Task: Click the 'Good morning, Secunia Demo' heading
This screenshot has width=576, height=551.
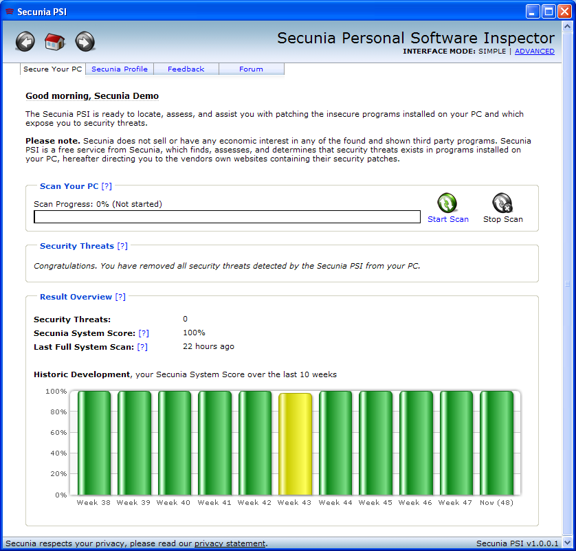Action: [92, 95]
